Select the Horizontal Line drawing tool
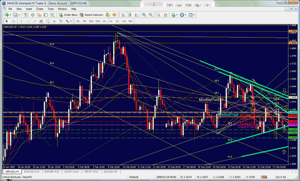The width and height of the screenshot is (300, 181). [x=28, y=21]
